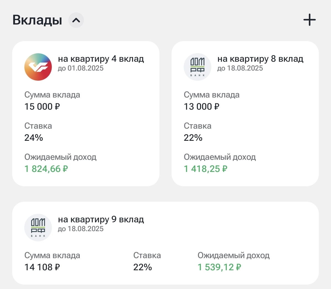Click expected income 1 824,66 ₽
331x289 pixels.
[46, 169]
